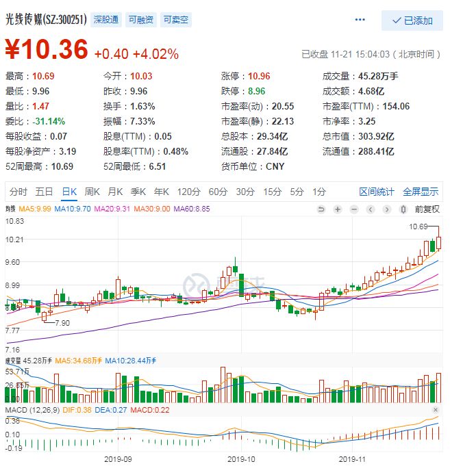Switch to the 季K chart tab
The height and width of the screenshot is (466, 450).
tap(138, 192)
